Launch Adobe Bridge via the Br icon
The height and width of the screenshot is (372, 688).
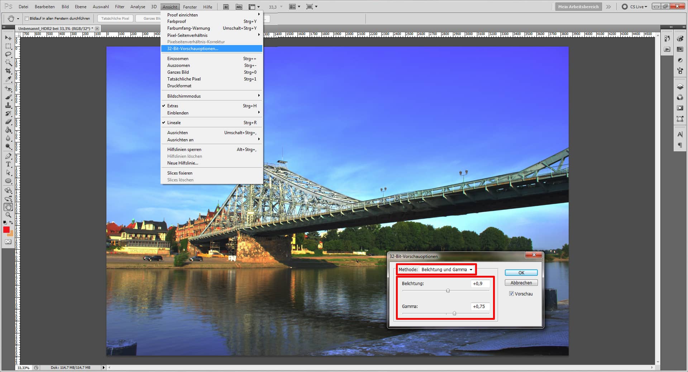point(226,6)
